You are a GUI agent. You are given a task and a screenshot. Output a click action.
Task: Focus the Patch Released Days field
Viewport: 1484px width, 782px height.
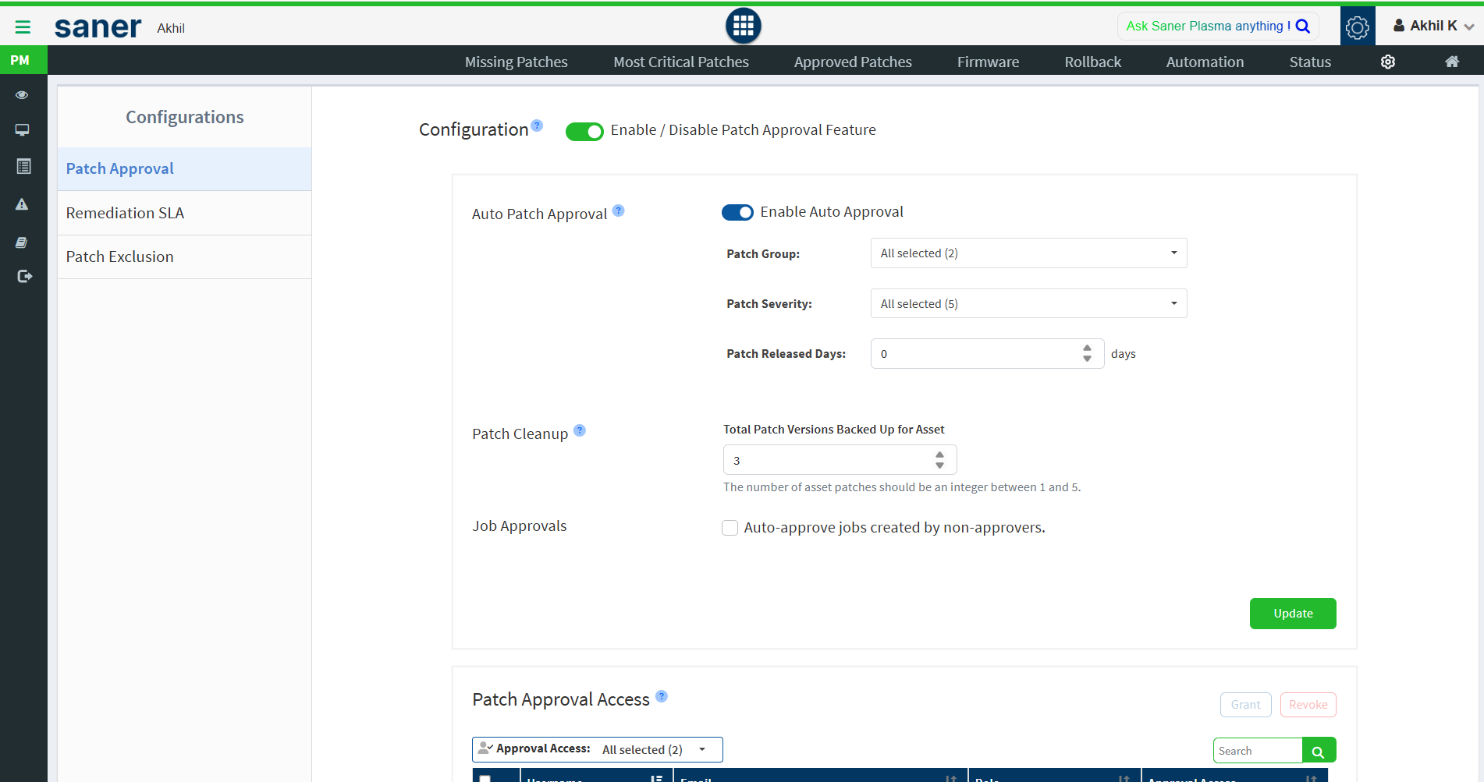click(987, 354)
